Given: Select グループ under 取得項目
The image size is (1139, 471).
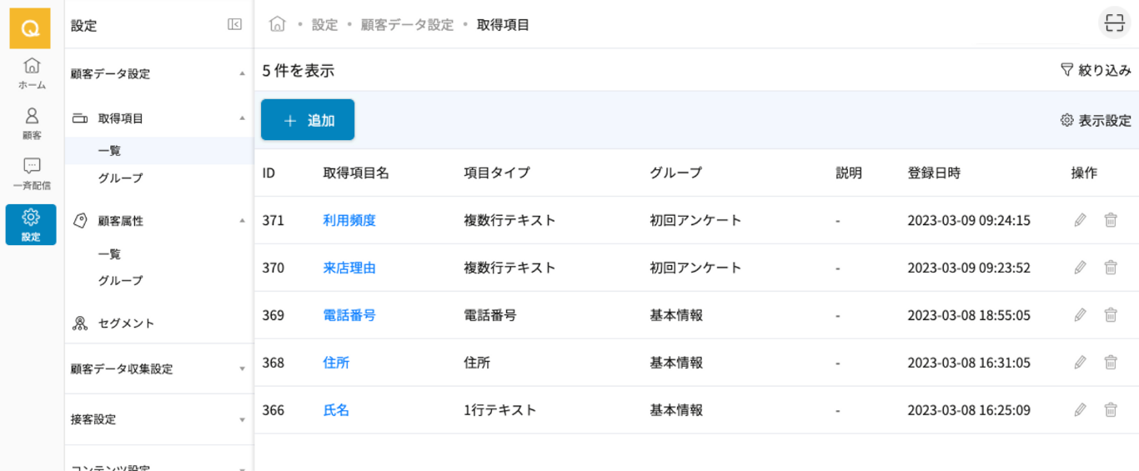Looking at the screenshot, I should [121, 178].
